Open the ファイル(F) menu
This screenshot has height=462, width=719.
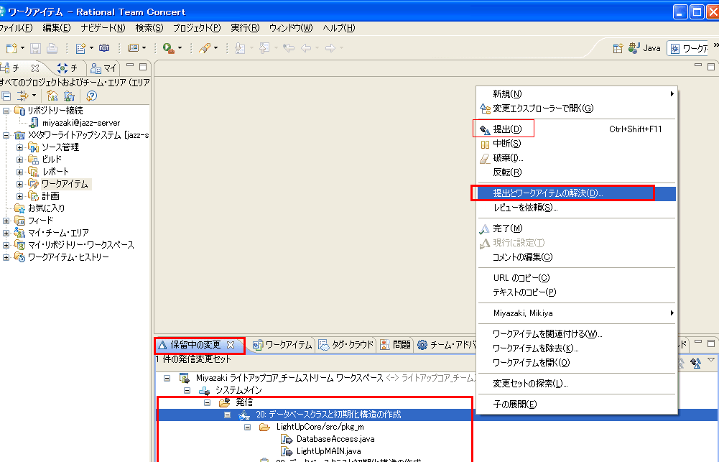point(16,28)
